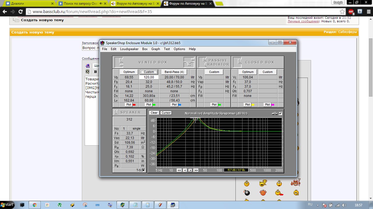Click the Closed Box Optimum button
The image size is (373, 209).
(x=248, y=72)
